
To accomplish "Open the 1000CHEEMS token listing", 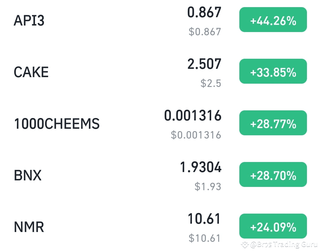I will coord(57,123).
